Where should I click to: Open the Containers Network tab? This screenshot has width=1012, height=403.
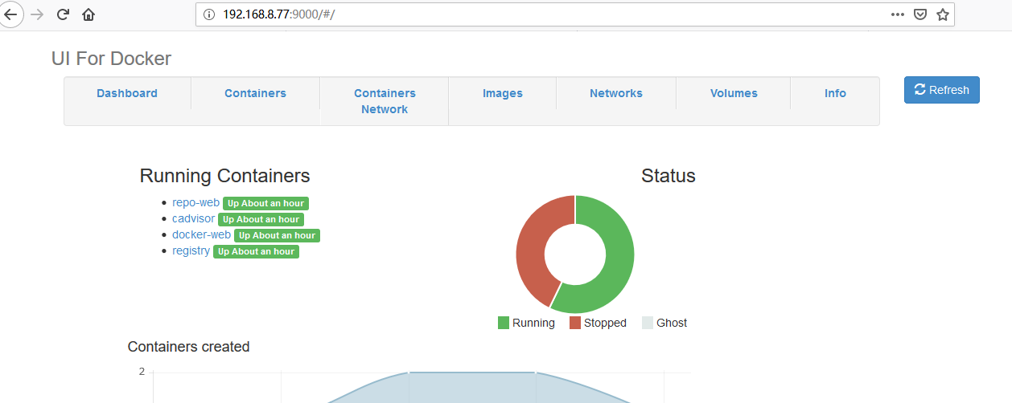(385, 101)
